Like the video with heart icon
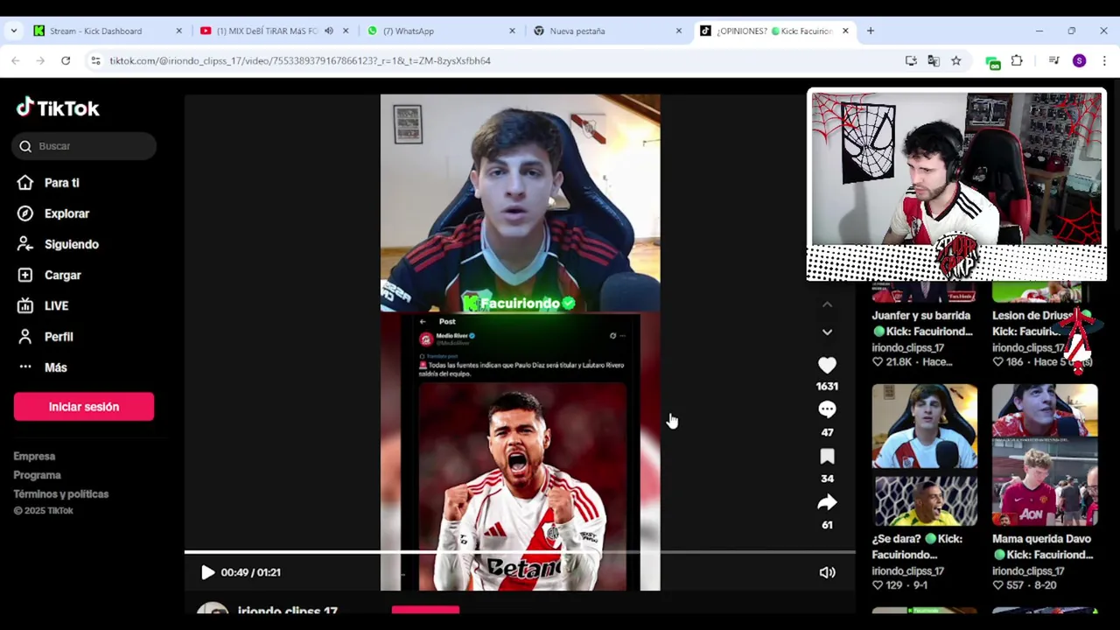Viewport: 1120px width, 630px height. pyautogui.click(x=827, y=365)
